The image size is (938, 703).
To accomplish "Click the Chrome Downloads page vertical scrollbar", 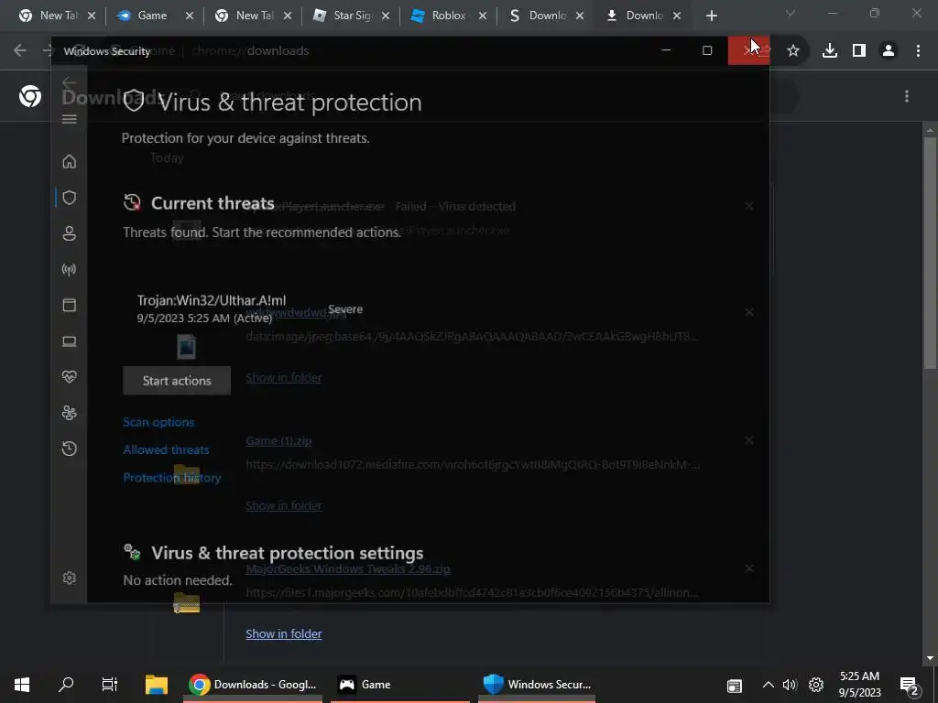I will tap(930, 254).
